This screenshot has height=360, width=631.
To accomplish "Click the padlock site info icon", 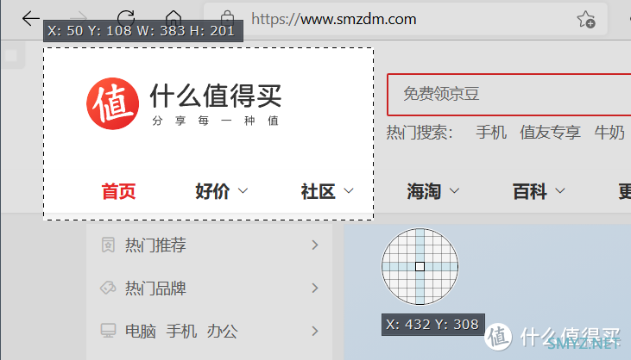I will [x=227, y=16].
